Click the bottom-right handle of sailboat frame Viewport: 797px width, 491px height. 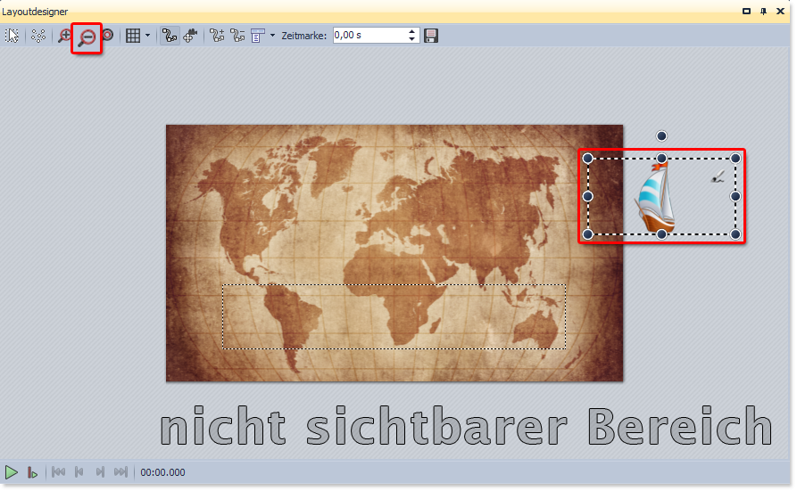(735, 234)
